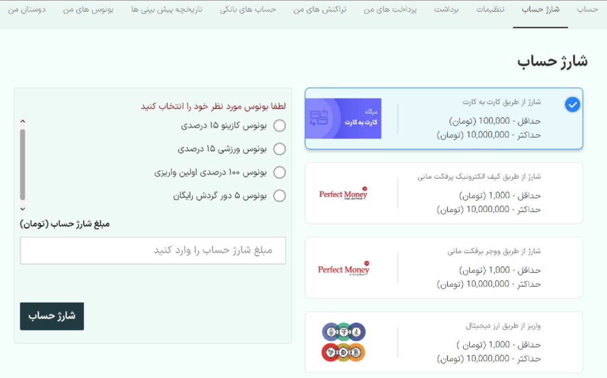The image size is (607, 378).
Task: Click the orange Bitcoin coin icon
Action: tap(357, 352)
